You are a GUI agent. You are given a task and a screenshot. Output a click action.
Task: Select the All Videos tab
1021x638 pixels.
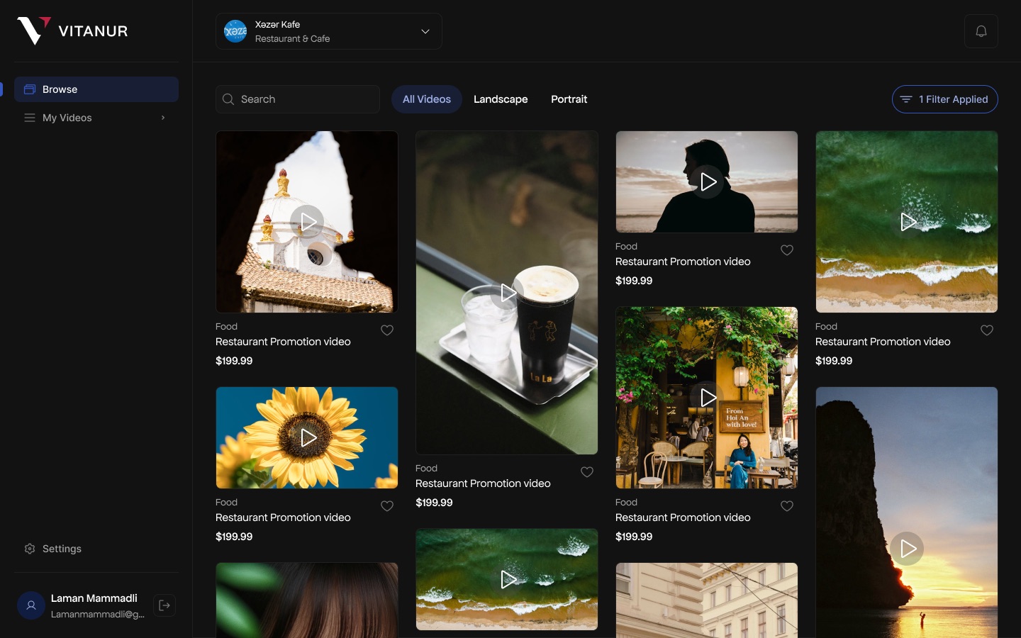click(x=427, y=99)
